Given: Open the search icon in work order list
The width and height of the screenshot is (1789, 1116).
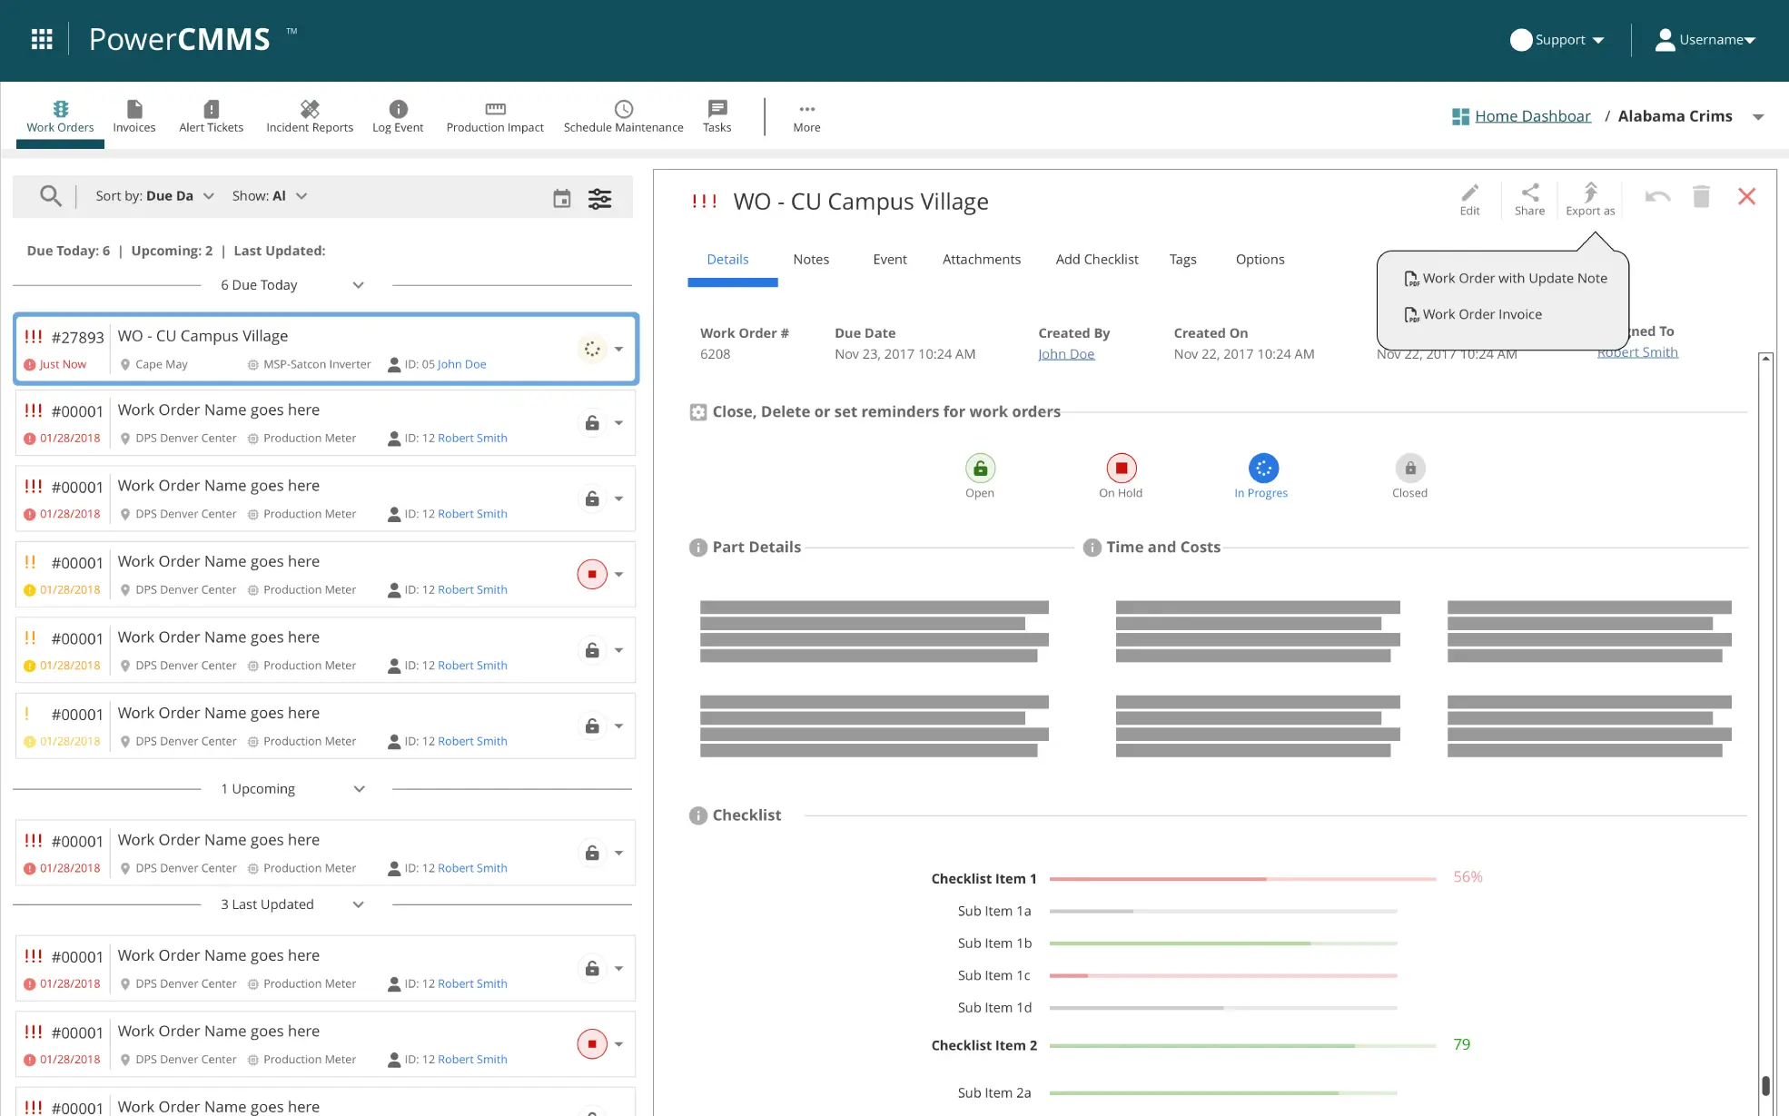Looking at the screenshot, I should point(51,195).
